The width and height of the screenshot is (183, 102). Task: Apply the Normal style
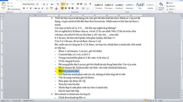99,6
